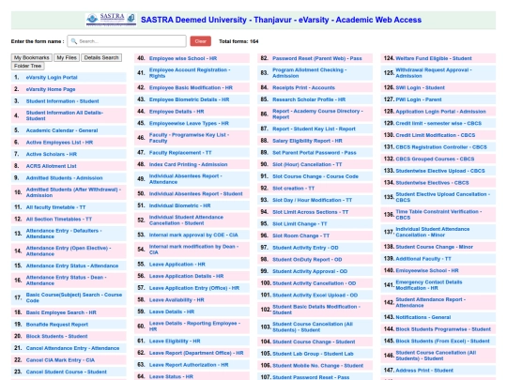Open Application Login Portal - Admission
The width and height of the screenshot is (507, 380).
pyautogui.click(x=440, y=112)
